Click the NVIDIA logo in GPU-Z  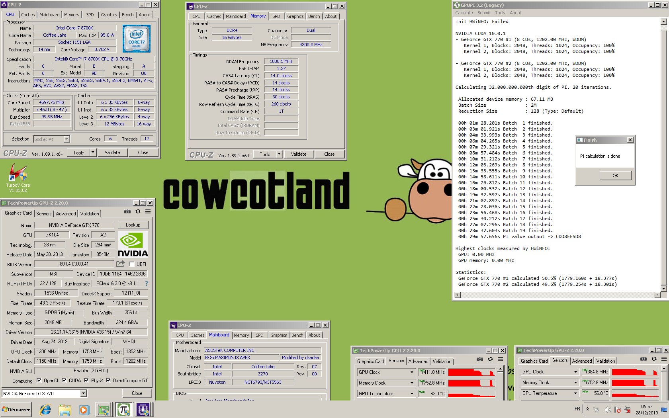pos(133,244)
